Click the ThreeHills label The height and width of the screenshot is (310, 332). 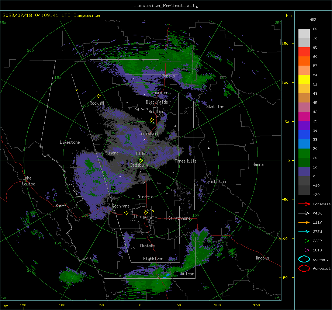coord(186,161)
